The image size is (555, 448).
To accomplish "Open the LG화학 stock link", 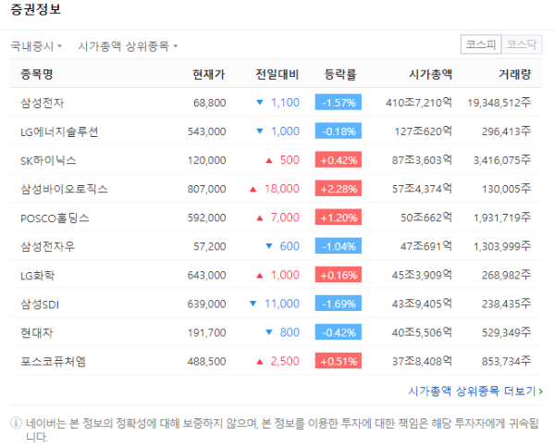I will (x=38, y=275).
